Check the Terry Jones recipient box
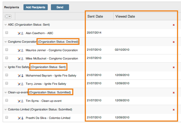 point(7,83)
